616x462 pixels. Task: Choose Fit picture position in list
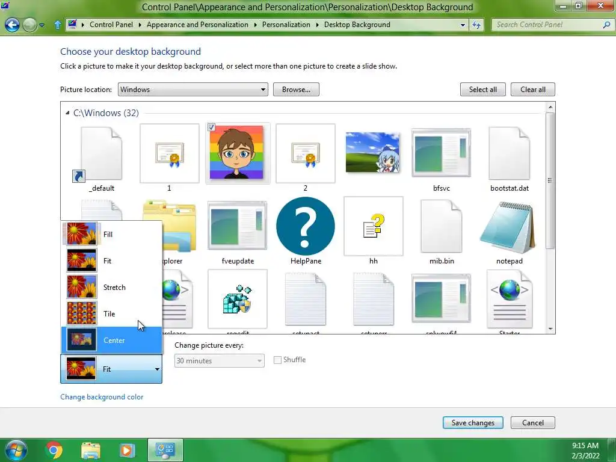[x=111, y=260]
